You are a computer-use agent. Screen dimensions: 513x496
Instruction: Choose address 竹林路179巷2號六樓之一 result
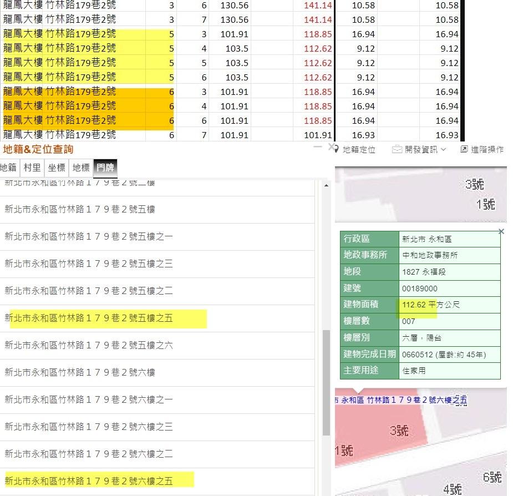tap(89, 399)
